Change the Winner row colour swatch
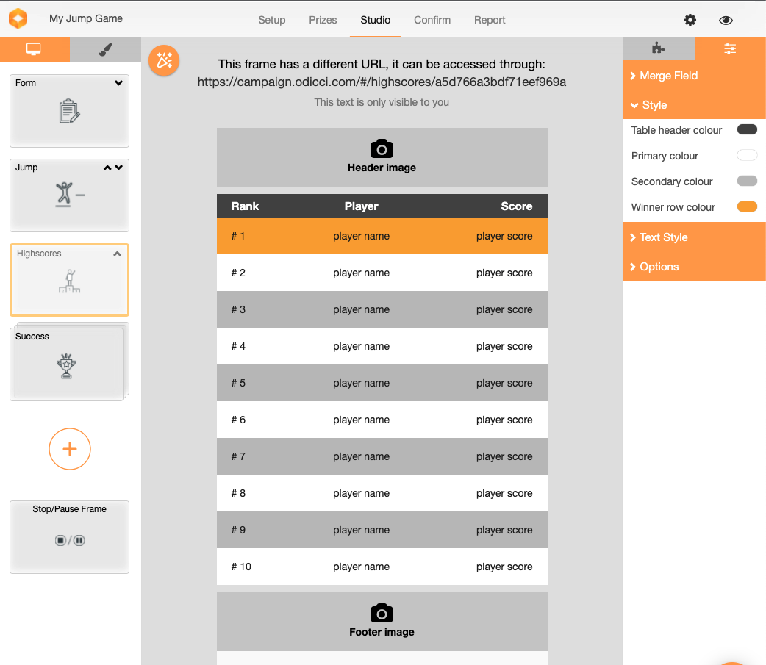Image resolution: width=766 pixels, height=665 pixels. coord(747,207)
